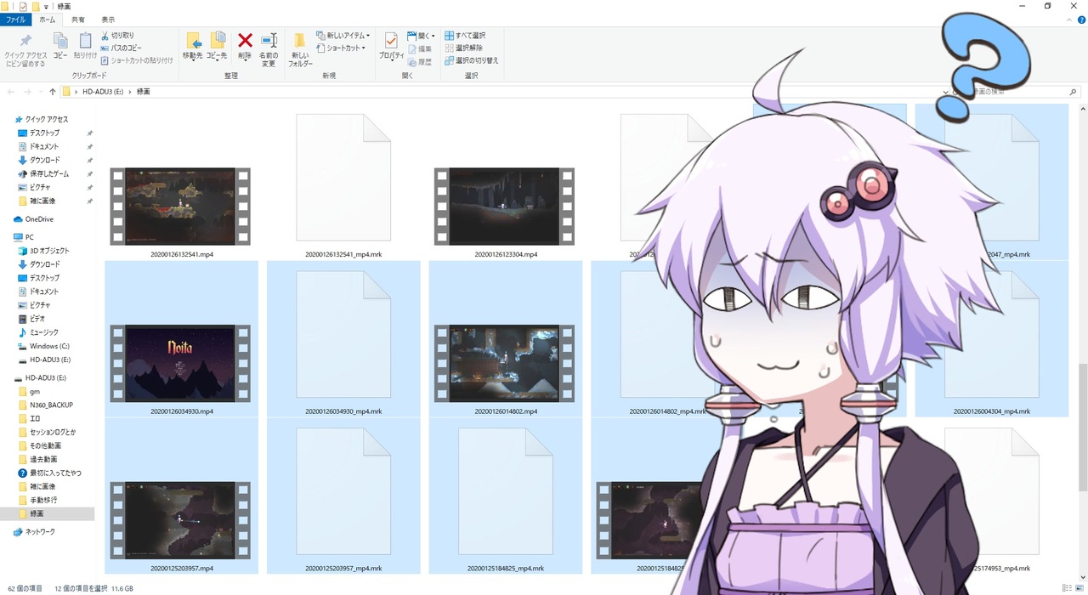Select セッションログとか folder in tree
1088x595 pixels.
[x=46, y=432]
